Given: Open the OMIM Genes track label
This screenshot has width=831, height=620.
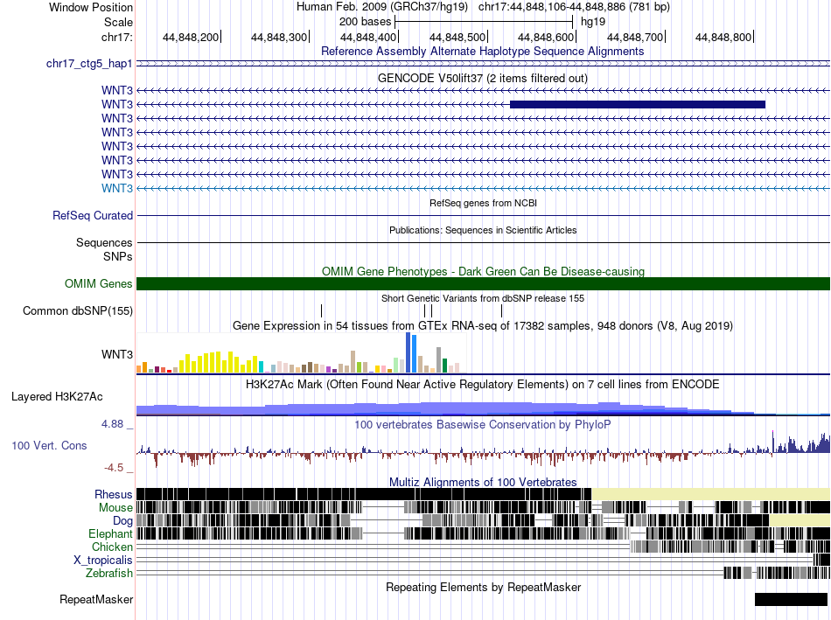Looking at the screenshot, I should [x=98, y=283].
